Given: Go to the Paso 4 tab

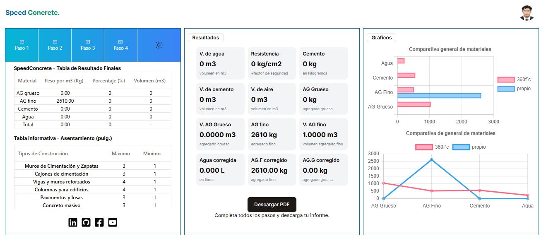Looking at the screenshot, I should pos(121,45).
